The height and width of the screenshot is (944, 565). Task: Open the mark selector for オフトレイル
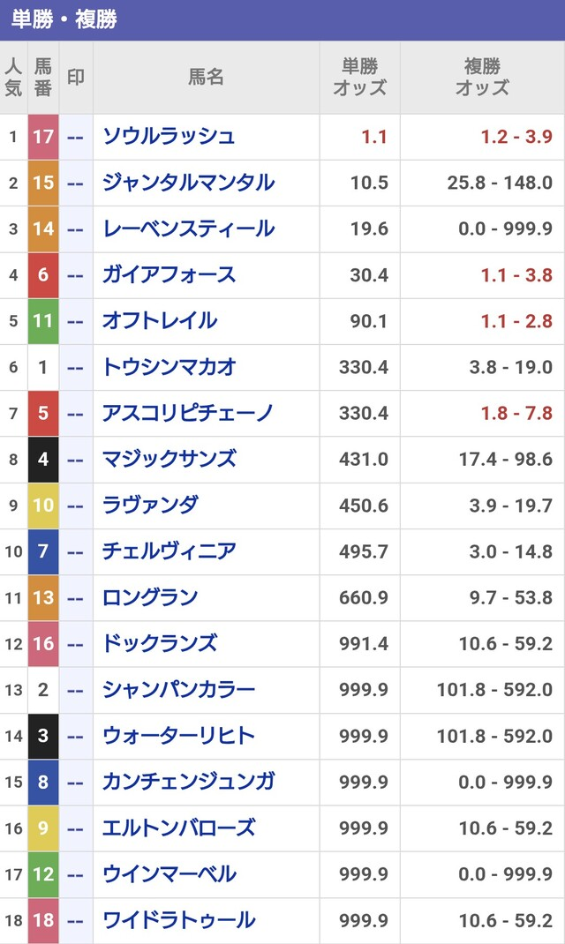tap(76, 321)
